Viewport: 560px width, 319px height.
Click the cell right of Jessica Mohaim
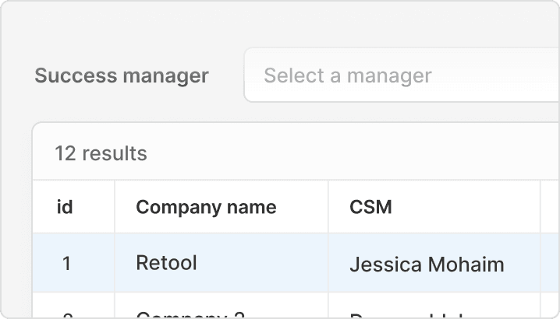point(551,264)
